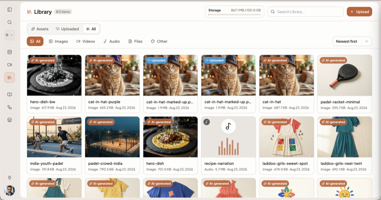Click the user profile avatar

pos(10,190)
